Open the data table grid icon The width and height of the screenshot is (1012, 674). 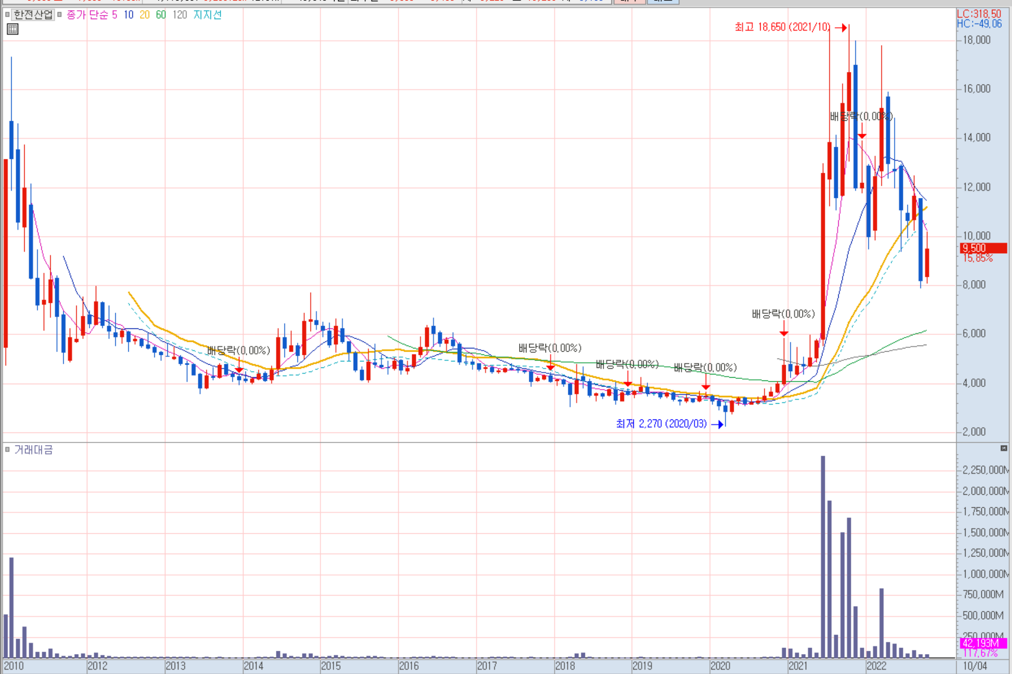point(13,29)
